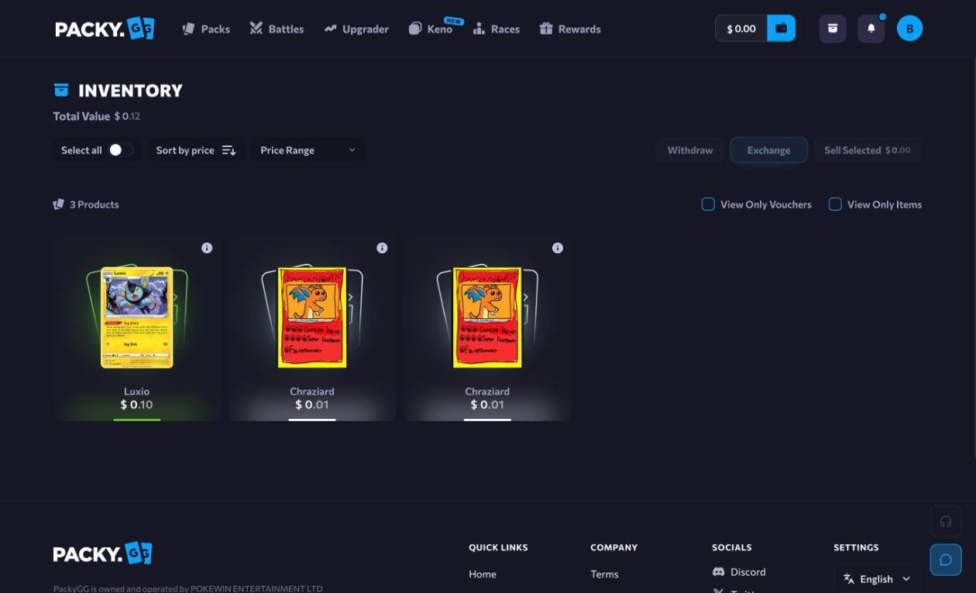Open the live chat bubble

coord(946,560)
